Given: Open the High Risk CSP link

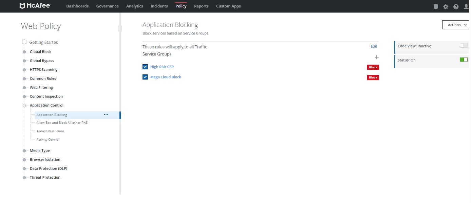Looking at the screenshot, I should click(162, 67).
